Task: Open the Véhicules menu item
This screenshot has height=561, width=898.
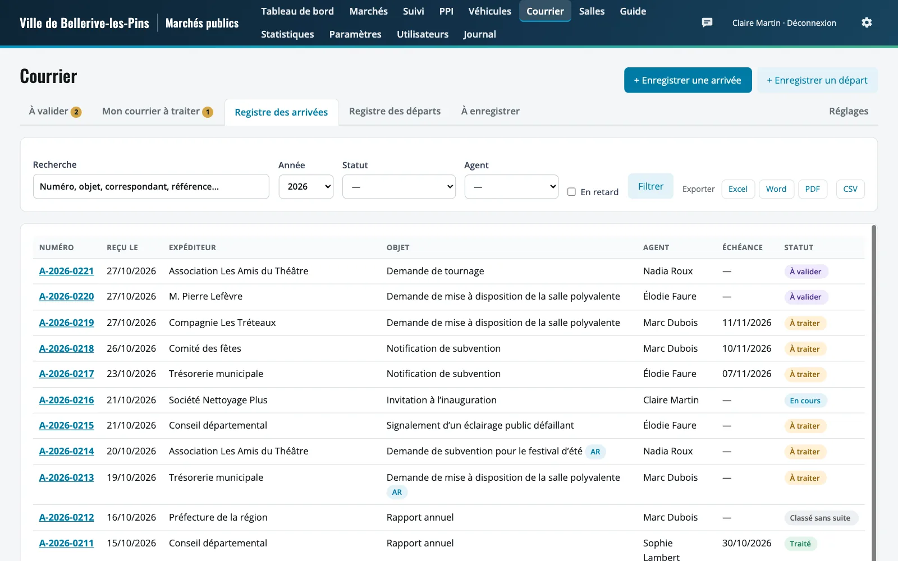Action: 490,11
